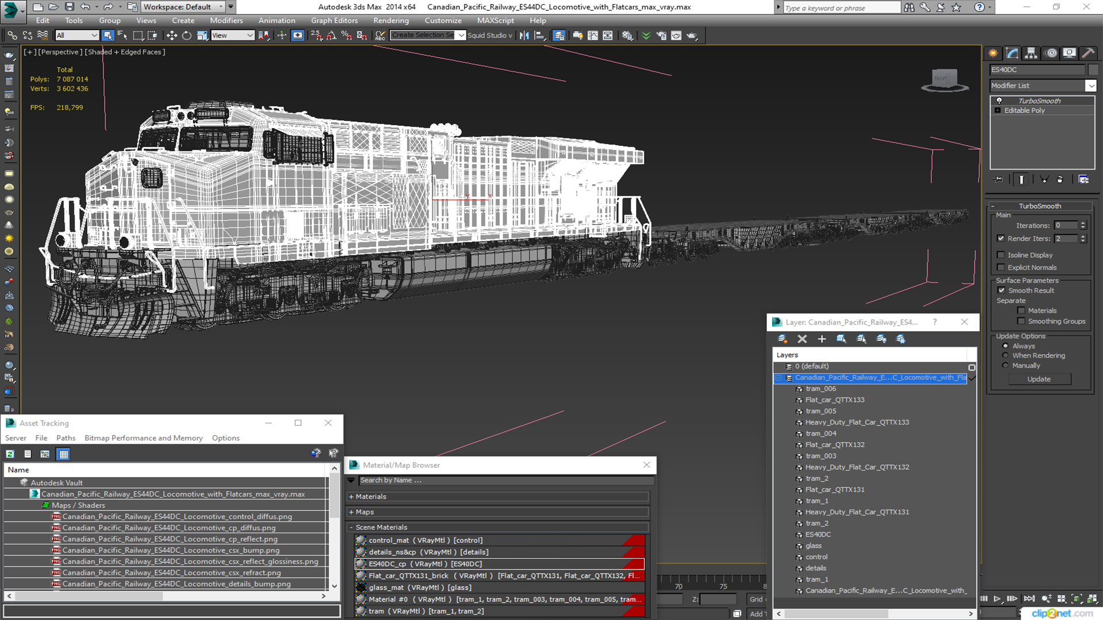Toggle Smooth Result checkbox

tap(1002, 290)
